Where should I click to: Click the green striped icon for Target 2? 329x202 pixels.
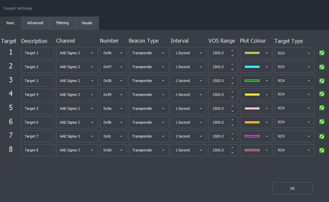(x=322, y=67)
